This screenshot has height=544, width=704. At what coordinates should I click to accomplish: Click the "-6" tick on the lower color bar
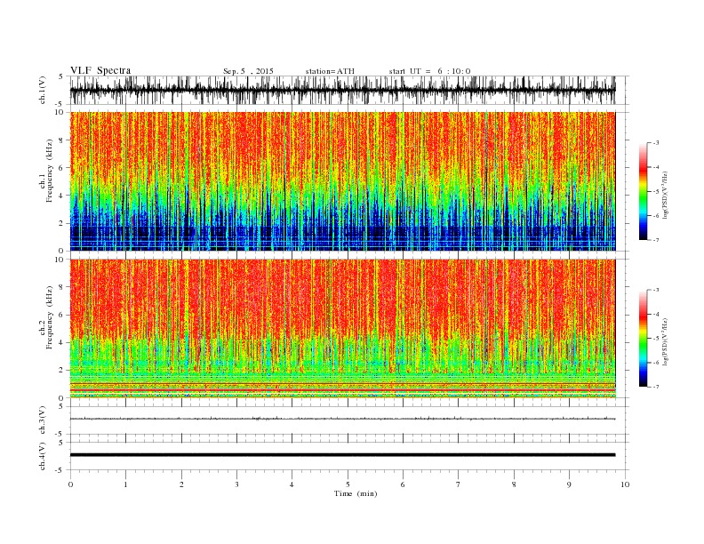[655, 363]
